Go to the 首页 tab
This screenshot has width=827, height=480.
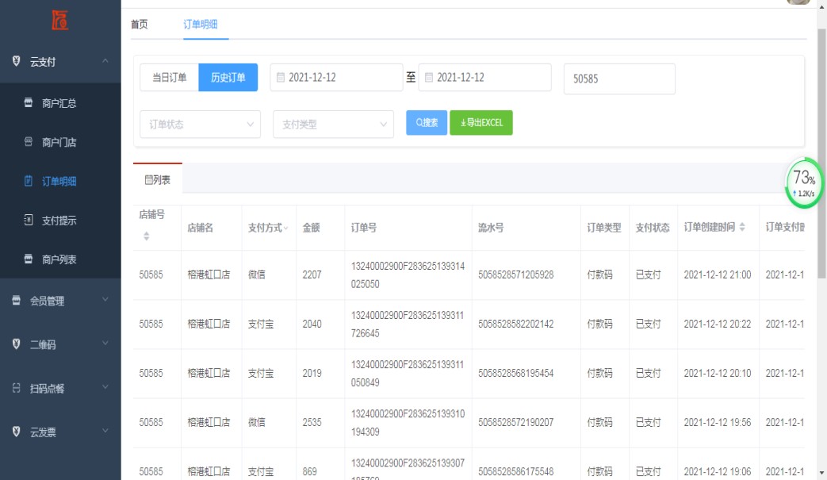tap(139, 25)
